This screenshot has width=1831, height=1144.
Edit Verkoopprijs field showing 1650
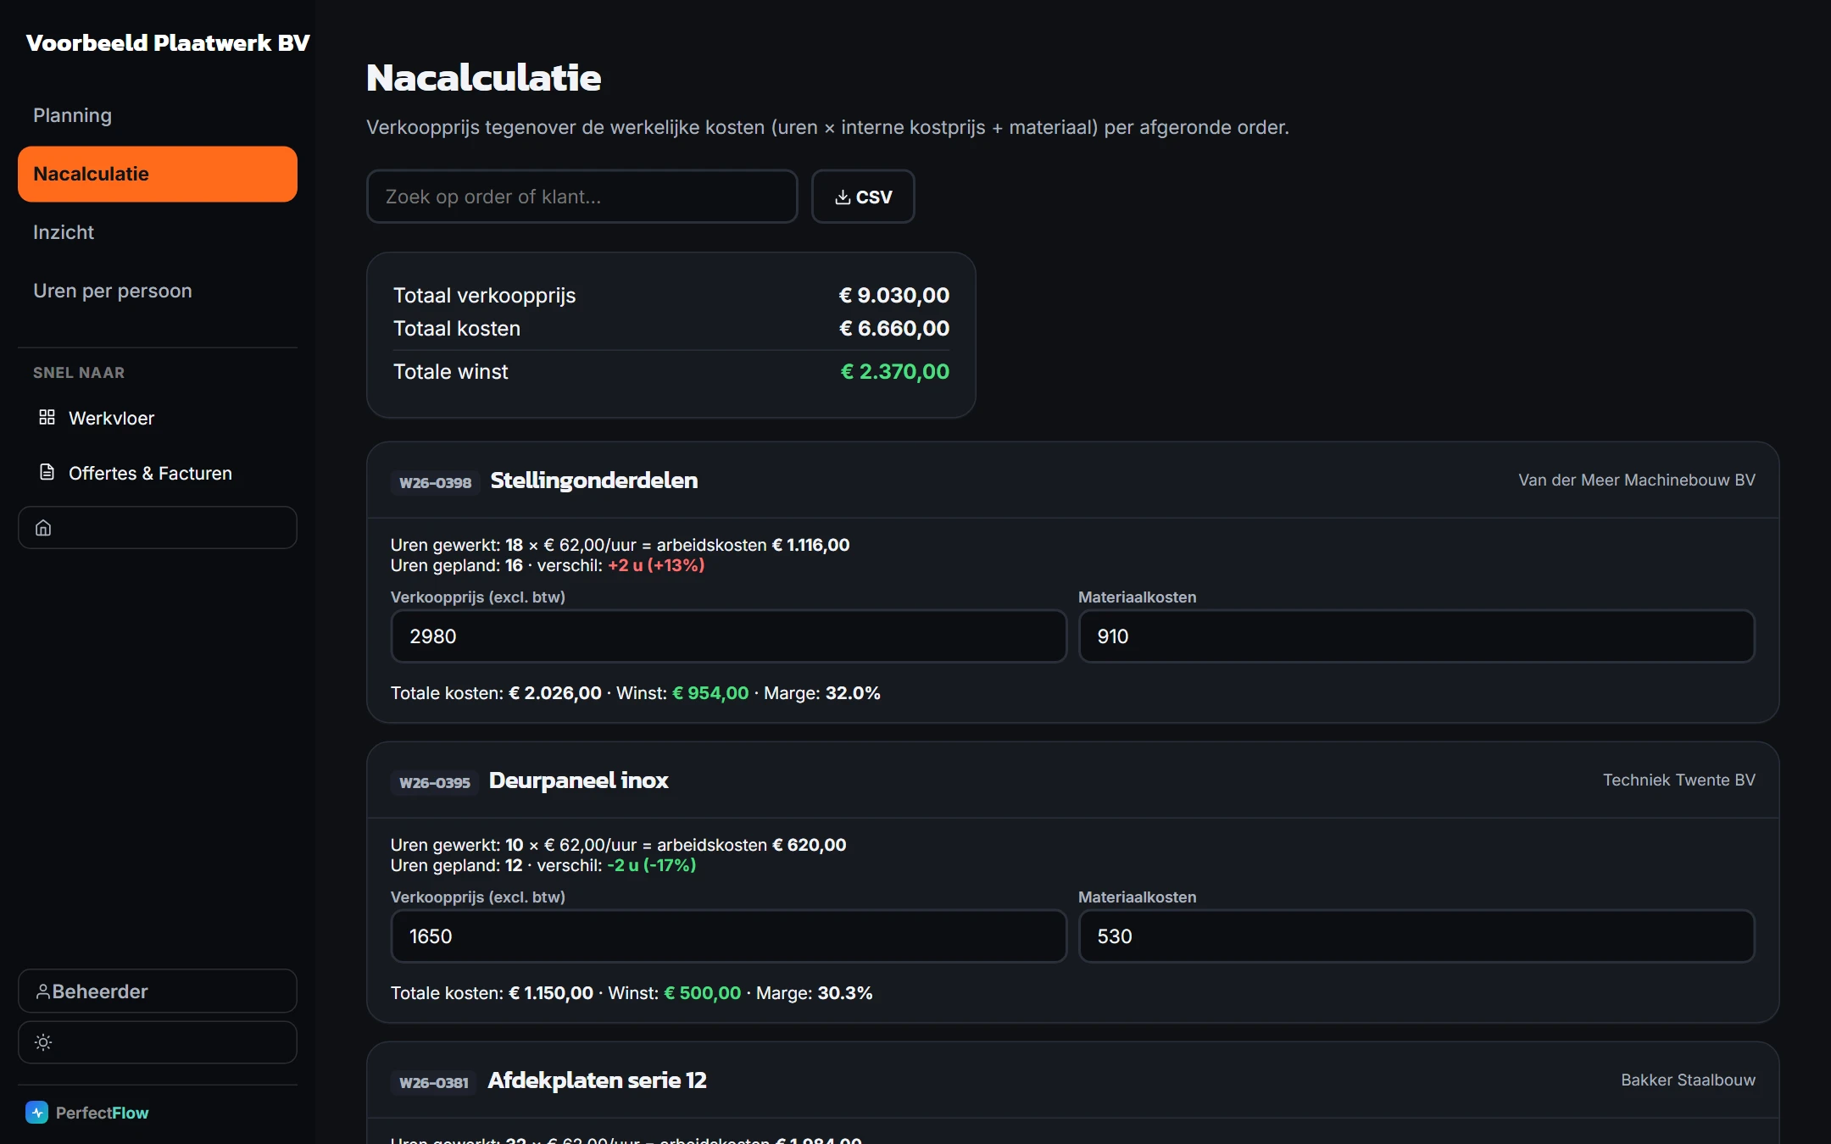pyautogui.click(x=728, y=936)
